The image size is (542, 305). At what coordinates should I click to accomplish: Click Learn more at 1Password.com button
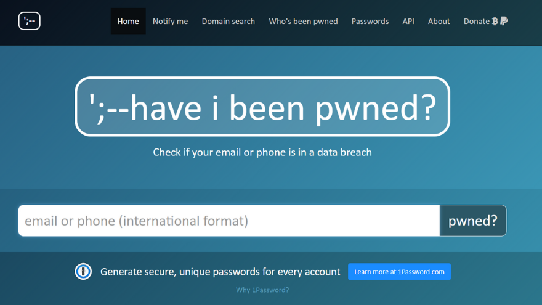click(399, 272)
